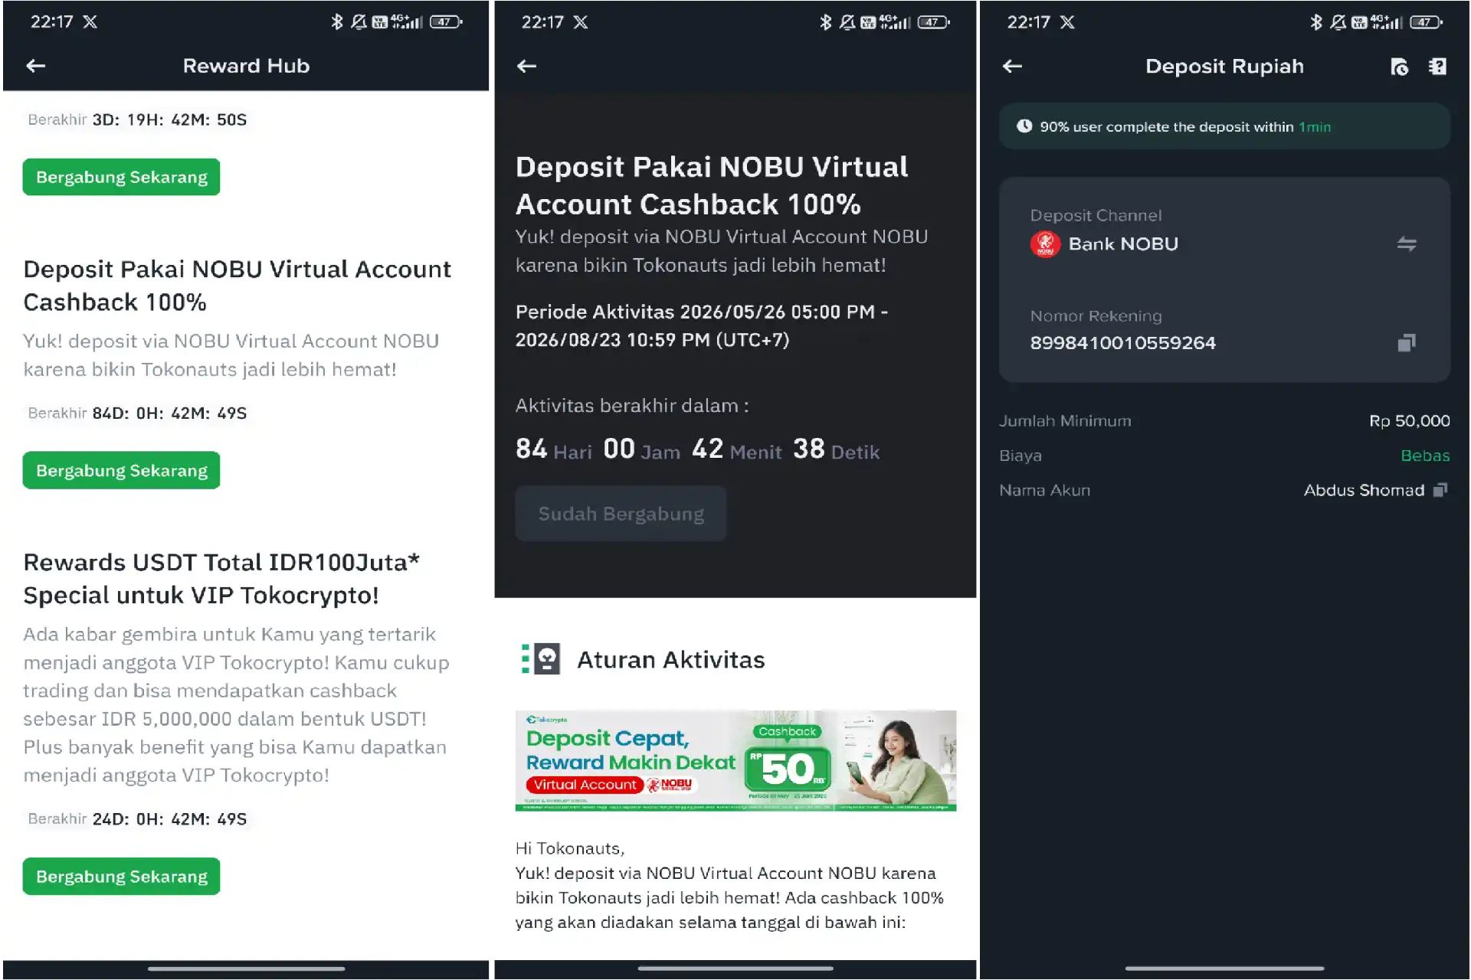Tap the Hi Tokonauts greeting paragraph

pyautogui.click(x=729, y=885)
